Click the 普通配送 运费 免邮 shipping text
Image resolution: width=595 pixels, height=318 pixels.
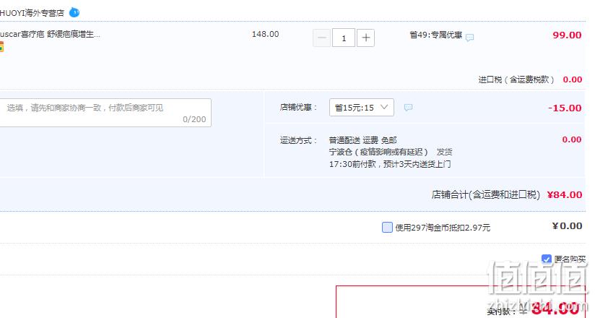362,140
